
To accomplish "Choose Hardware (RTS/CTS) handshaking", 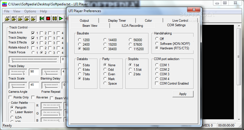I will (172, 48).
